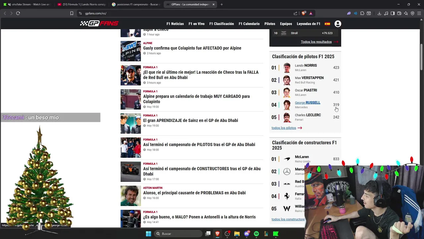Click the Alonso article thumbnail image

point(131,196)
